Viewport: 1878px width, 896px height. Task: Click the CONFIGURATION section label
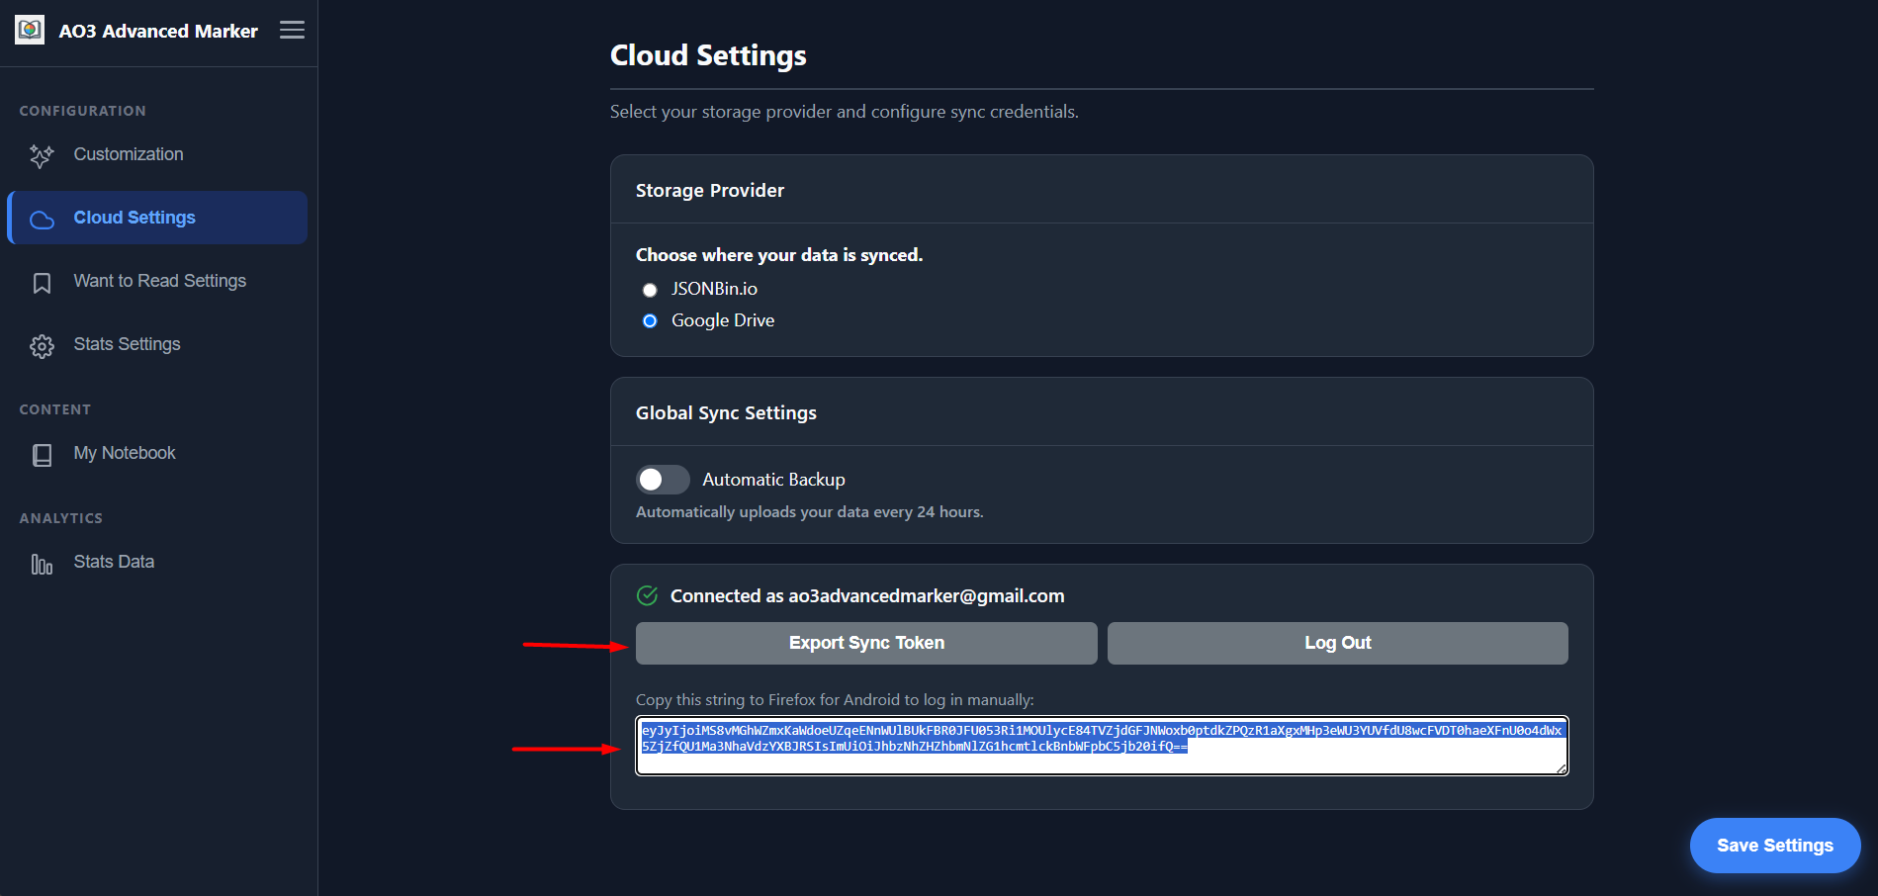click(83, 111)
